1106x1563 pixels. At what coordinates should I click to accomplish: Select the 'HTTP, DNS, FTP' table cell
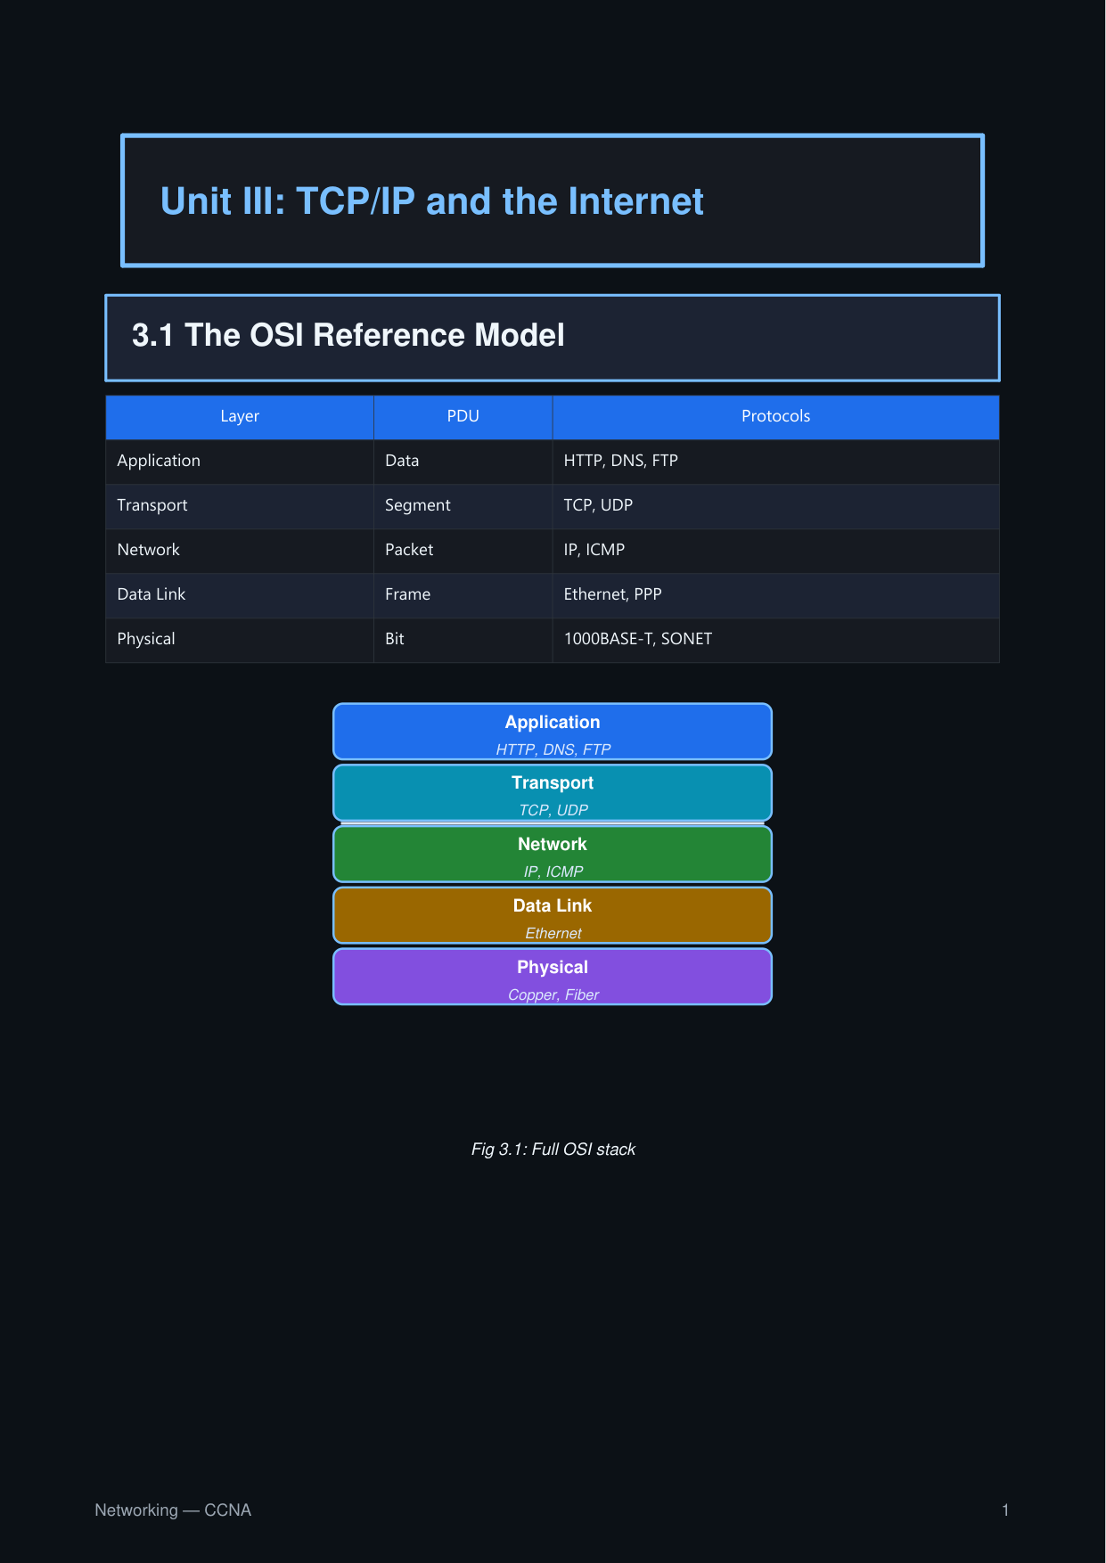click(776, 462)
